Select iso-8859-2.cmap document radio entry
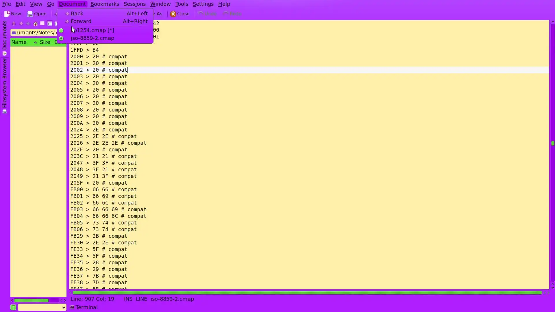Image resolution: width=555 pixels, height=312 pixels. pos(92,38)
